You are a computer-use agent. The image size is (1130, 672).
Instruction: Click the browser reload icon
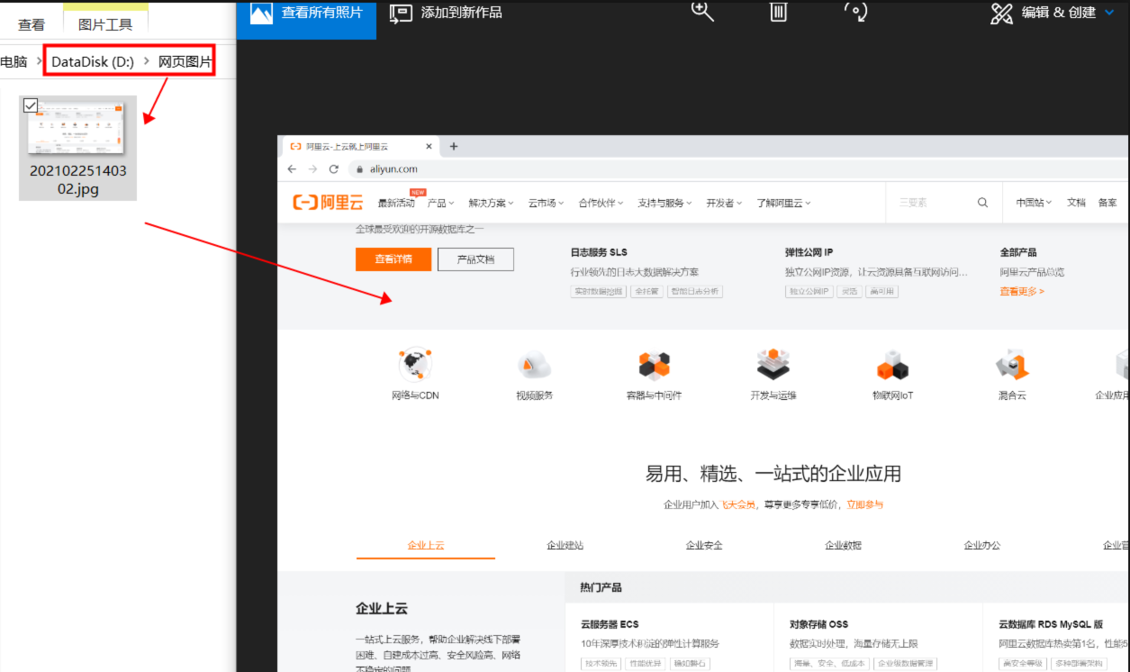334,169
